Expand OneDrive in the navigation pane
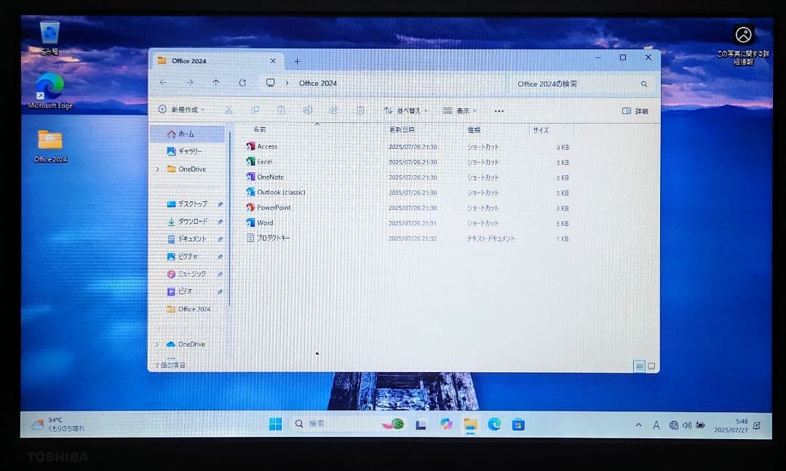Image resolution: width=786 pixels, height=471 pixels. tap(156, 169)
